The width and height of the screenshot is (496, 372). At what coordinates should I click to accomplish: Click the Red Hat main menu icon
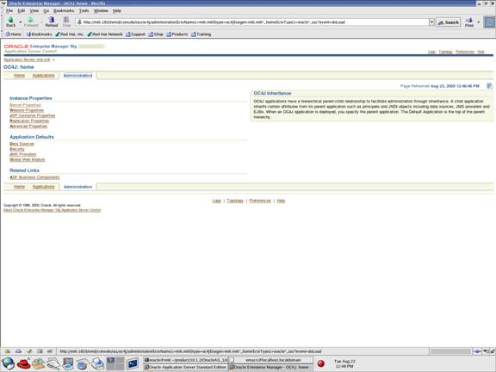pyautogui.click(x=23, y=363)
